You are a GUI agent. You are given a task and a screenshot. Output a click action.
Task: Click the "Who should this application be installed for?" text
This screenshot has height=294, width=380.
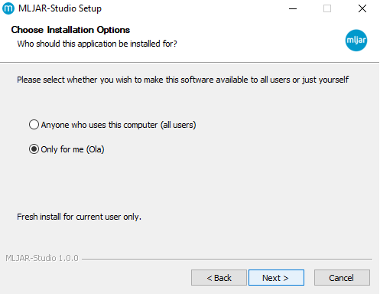97,44
